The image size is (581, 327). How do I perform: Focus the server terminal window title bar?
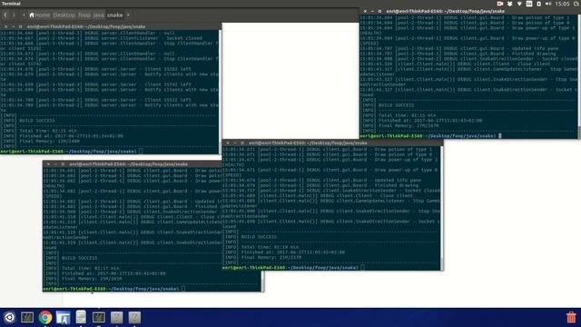[111, 26]
